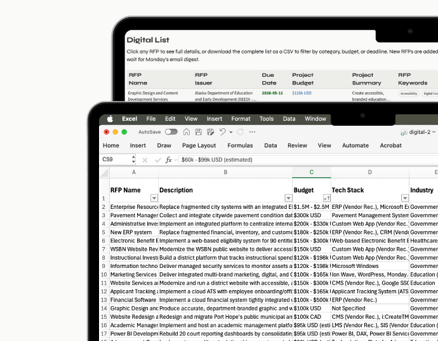Switch to the Formulas ribbon tab
The height and width of the screenshot is (341, 438).
tap(240, 145)
